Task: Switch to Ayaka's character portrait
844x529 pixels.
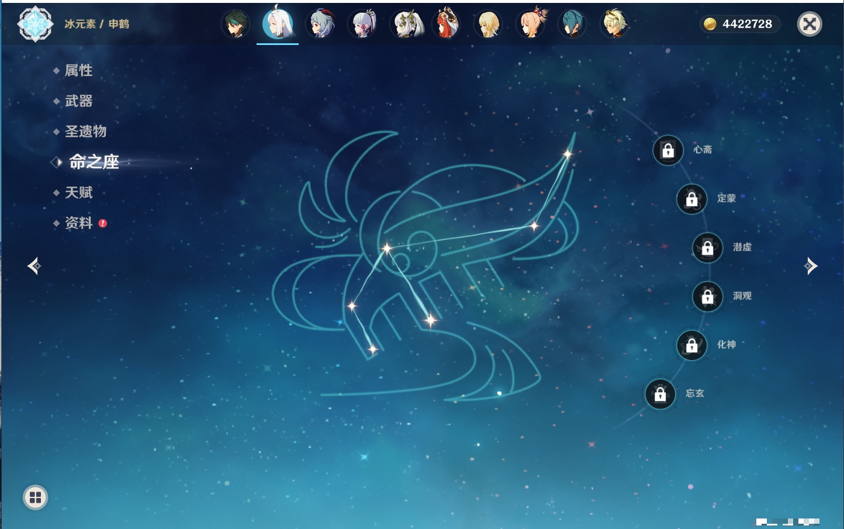Action: tap(362, 24)
